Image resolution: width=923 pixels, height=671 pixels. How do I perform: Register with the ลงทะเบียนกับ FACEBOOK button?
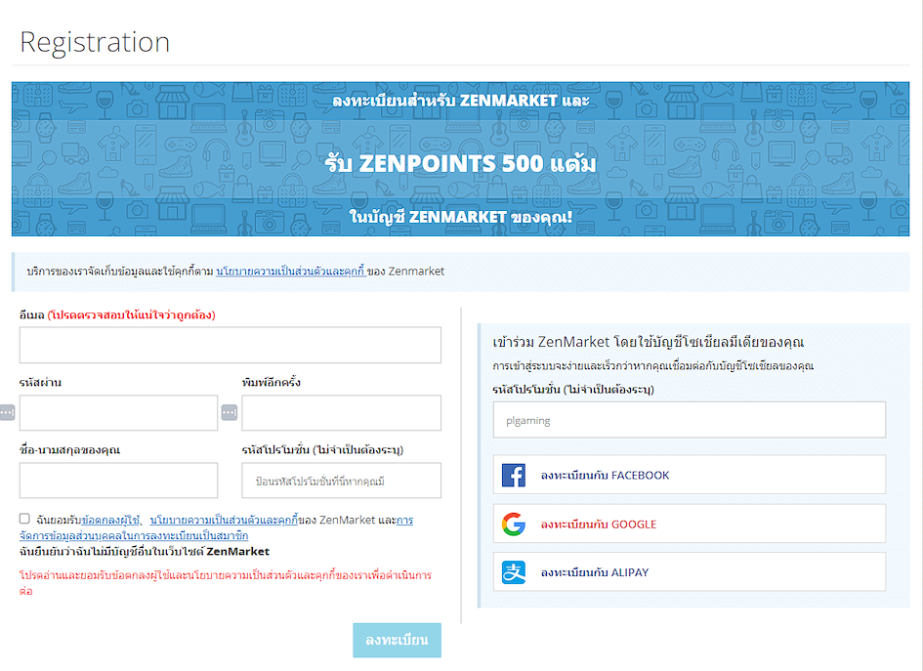click(690, 475)
